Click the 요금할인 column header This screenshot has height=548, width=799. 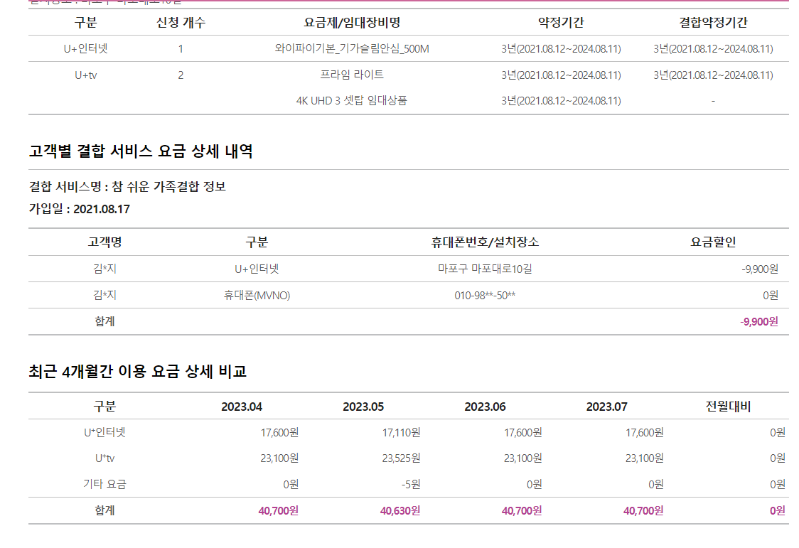713,242
